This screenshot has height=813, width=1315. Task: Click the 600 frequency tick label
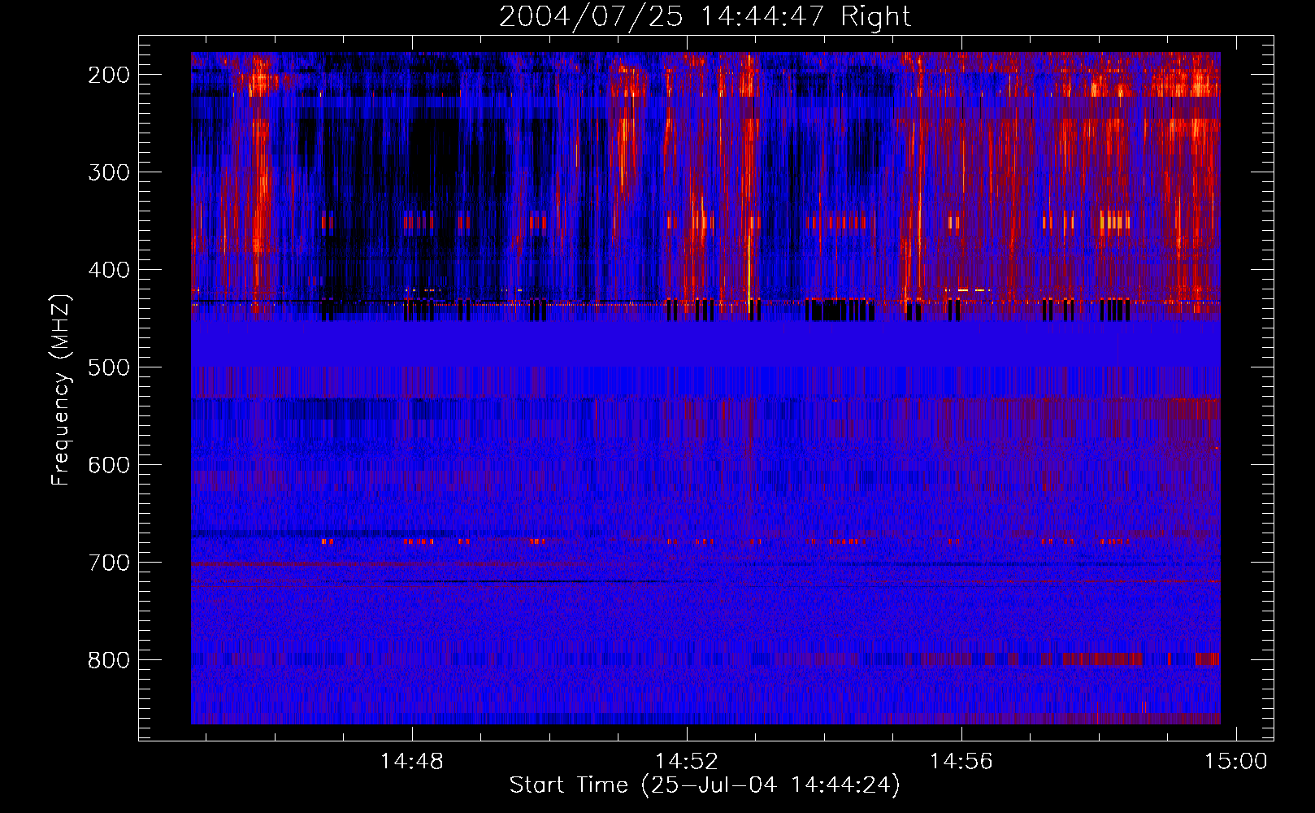109,465
